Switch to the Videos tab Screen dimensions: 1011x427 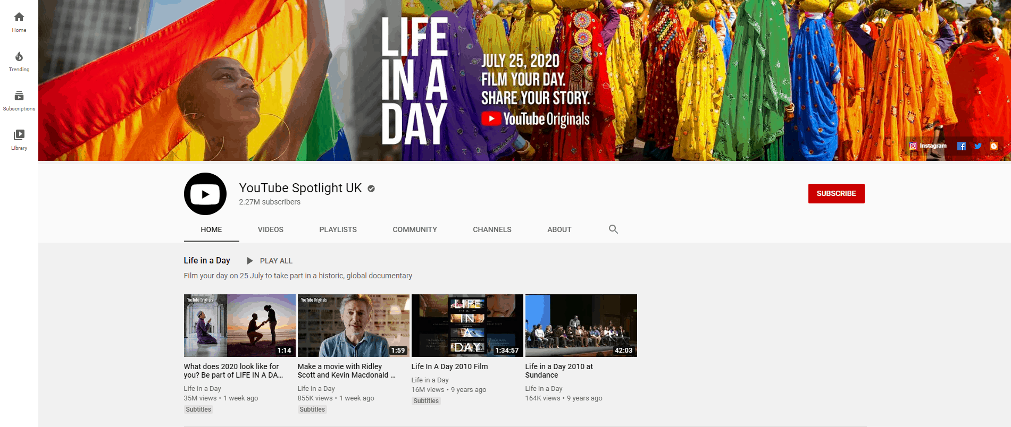(270, 229)
